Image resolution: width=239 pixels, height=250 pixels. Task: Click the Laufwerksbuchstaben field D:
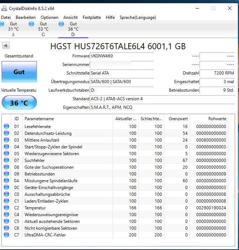pyautogui.click(x=122, y=90)
